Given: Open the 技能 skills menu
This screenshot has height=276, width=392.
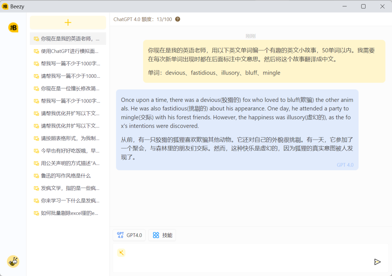Looking at the screenshot, I should 162,235.
